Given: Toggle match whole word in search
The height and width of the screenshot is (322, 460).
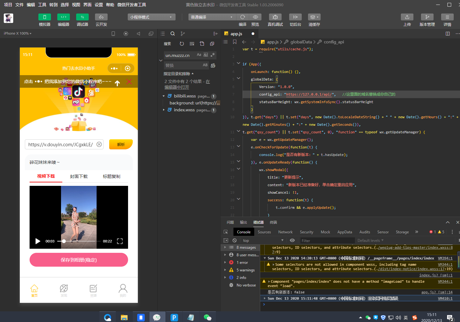Looking at the screenshot, I should pos(206,55).
